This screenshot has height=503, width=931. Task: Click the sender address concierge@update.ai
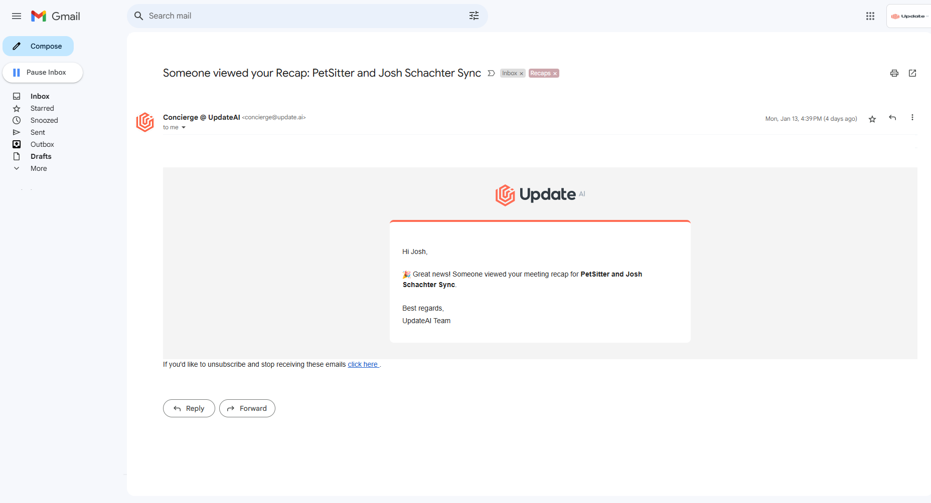click(274, 117)
